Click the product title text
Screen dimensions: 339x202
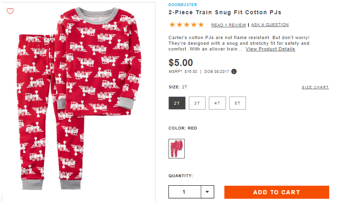tap(225, 12)
